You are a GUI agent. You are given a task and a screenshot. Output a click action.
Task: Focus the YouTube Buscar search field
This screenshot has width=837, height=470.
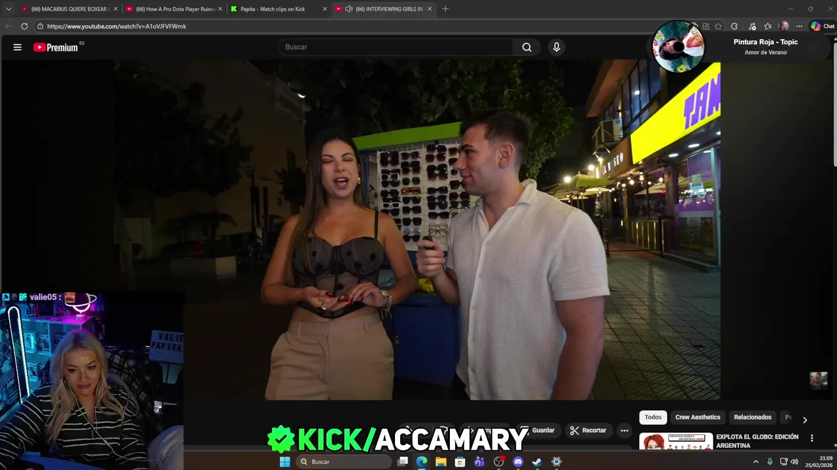tap(396, 47)
